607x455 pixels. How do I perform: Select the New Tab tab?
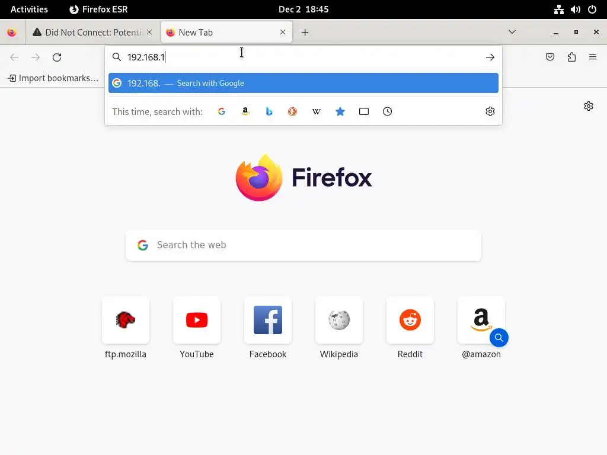[226, 32]
